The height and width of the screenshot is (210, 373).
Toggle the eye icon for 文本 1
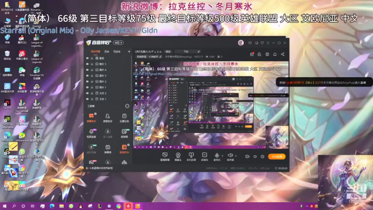coord(87,99)
